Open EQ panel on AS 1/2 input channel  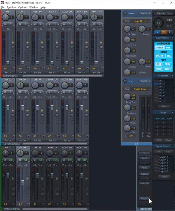click(57, 58)
